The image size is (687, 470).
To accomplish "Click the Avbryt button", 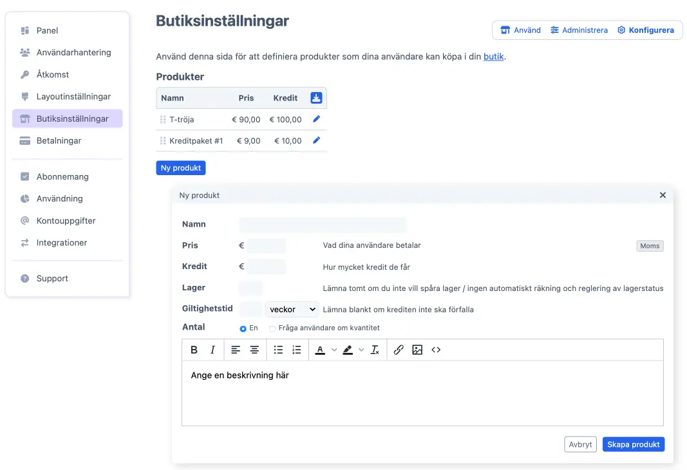I will [580, 444].
